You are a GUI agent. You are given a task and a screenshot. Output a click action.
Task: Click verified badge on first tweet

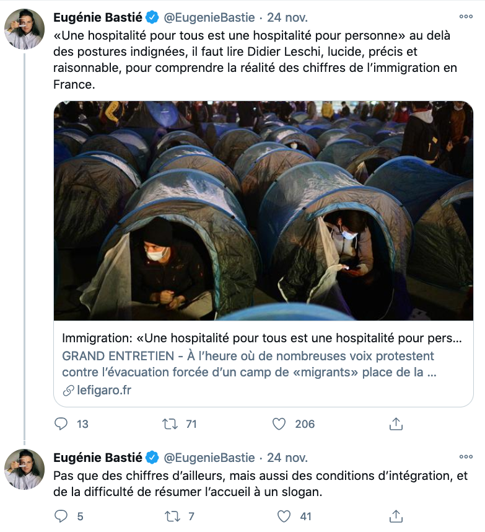pyautogui.click(x=152, y=17)
